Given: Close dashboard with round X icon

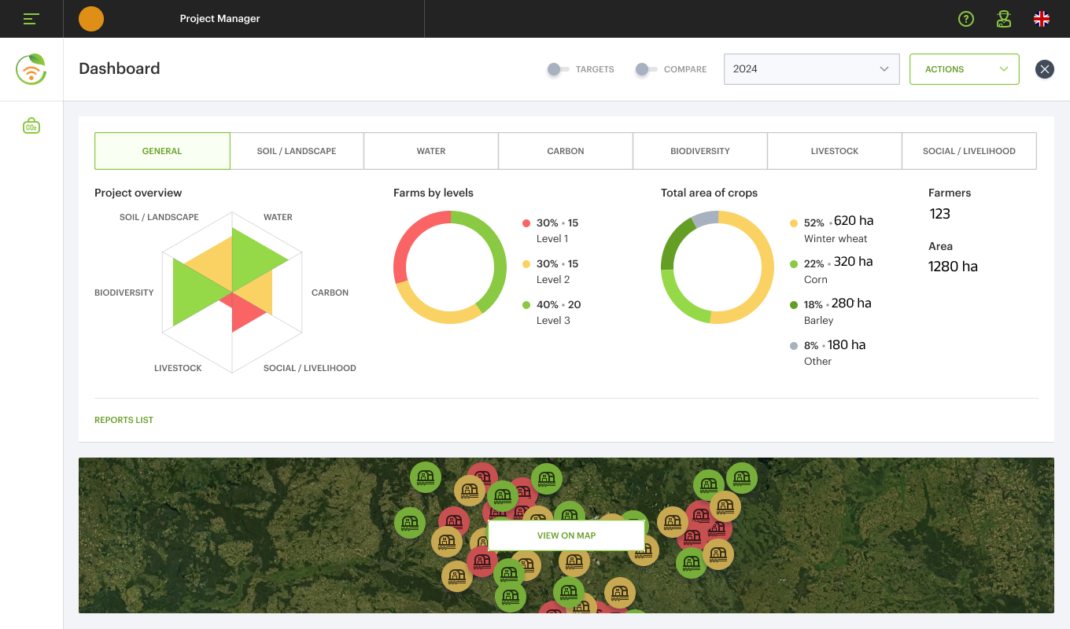Looking at the screenshot, I should [1045, 69].
